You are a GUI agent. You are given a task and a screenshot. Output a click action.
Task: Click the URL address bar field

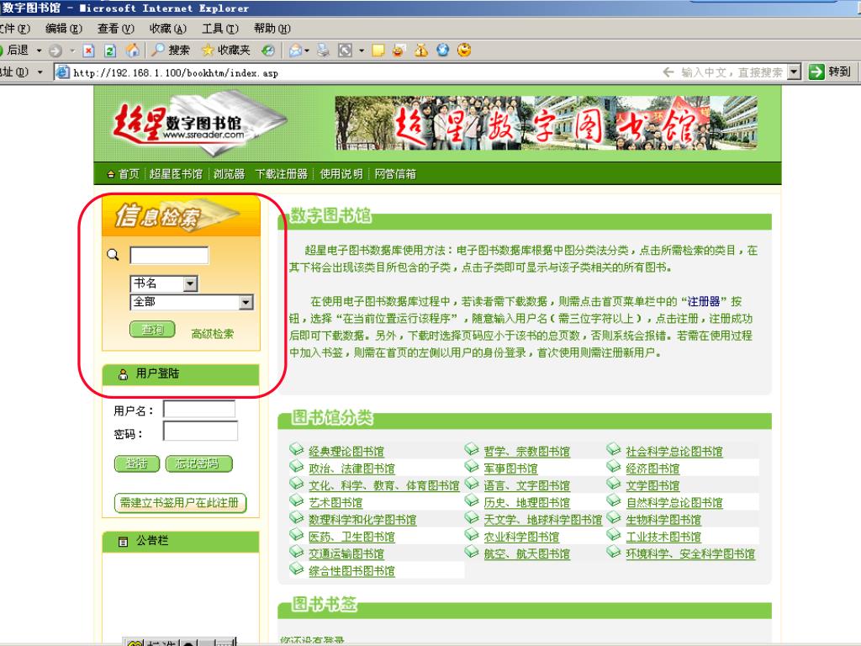tap(362, 72)
